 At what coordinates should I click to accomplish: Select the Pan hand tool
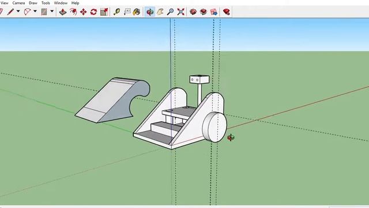[x=160, y=12]
